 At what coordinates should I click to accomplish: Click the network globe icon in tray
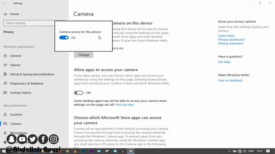pyautogui.click(x=240, y=151)
